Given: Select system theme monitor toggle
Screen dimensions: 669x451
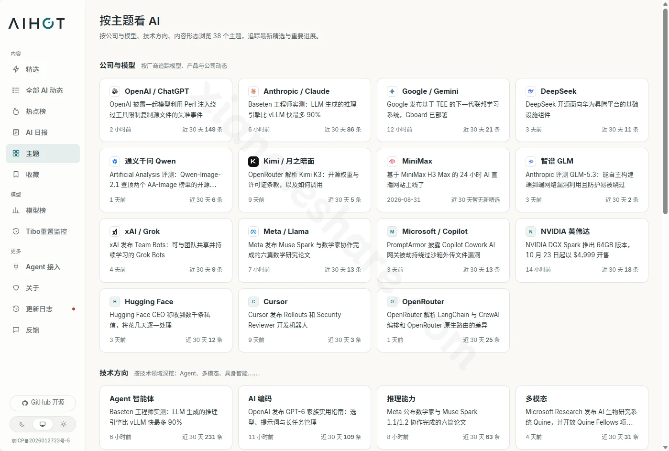Looking at the screenshot, I should 43,424.
